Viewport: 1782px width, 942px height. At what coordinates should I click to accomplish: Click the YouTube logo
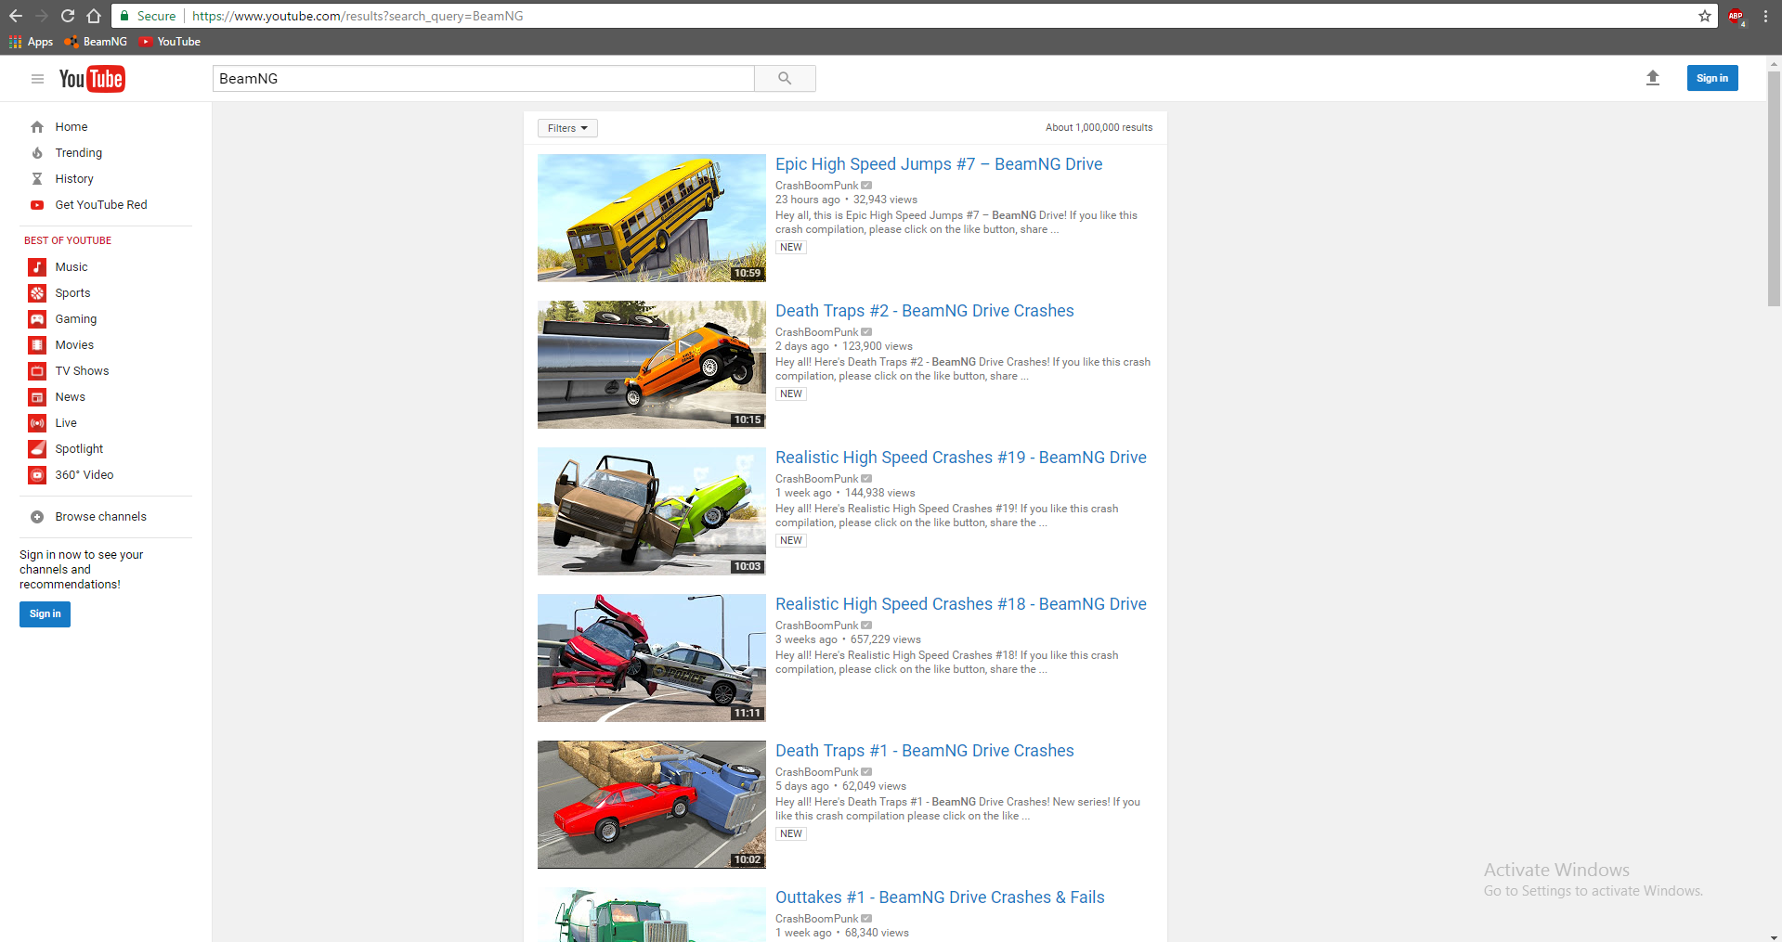(92, 79)
